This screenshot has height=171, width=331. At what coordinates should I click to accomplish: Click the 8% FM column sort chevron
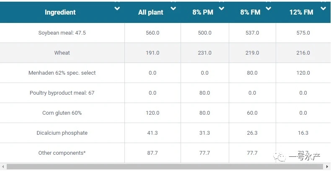(x=268, y=9)
